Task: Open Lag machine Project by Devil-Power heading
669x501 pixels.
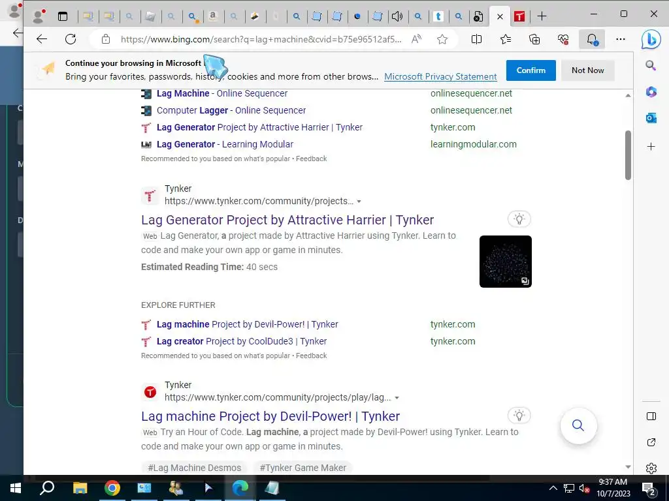Action: [270, 416]
